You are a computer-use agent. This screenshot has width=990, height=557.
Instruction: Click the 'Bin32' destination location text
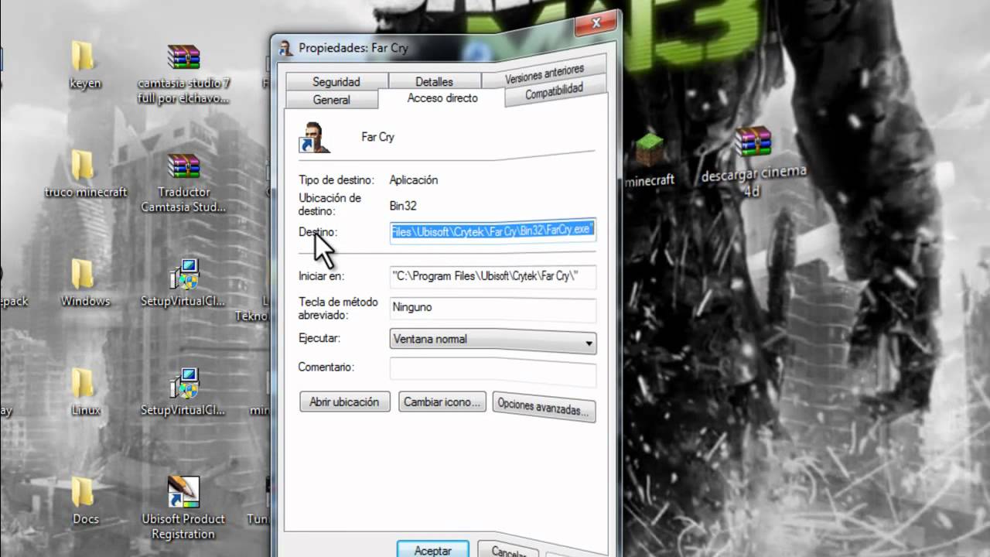click(x=403, y=206)
